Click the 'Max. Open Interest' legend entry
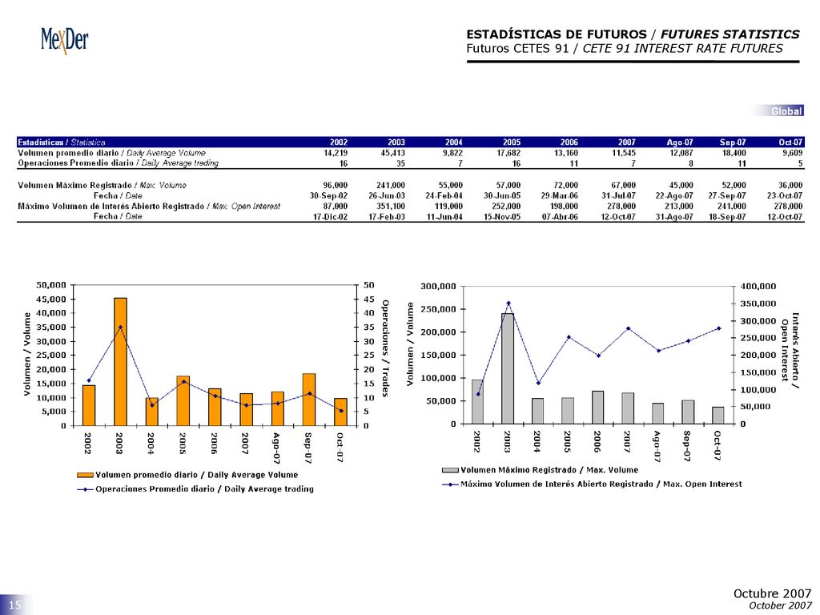Image resolution: width=820 pixels, height=615 pixels. coord(592,484)
